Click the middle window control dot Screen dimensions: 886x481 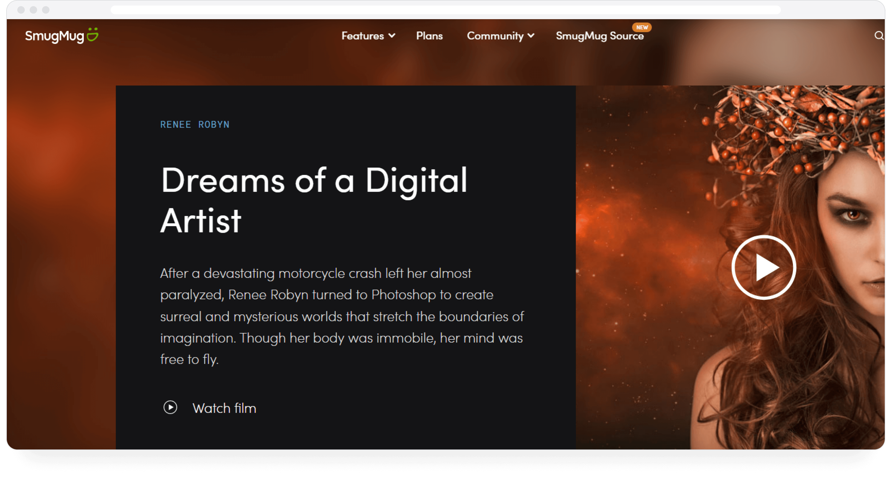33,10
